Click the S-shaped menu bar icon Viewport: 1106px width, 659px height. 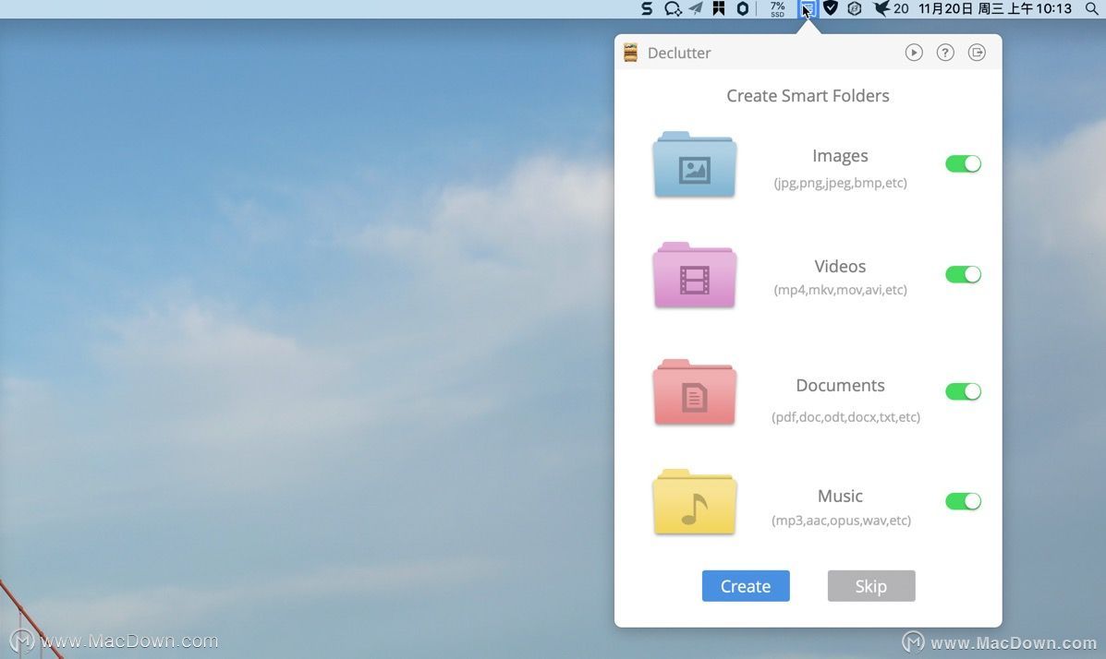(x=647, y=8)
